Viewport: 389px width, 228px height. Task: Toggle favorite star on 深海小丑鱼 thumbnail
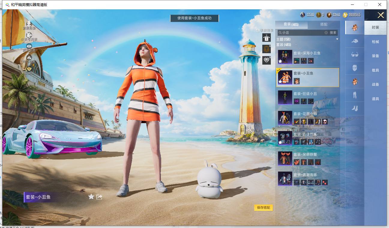click(280, 61)
